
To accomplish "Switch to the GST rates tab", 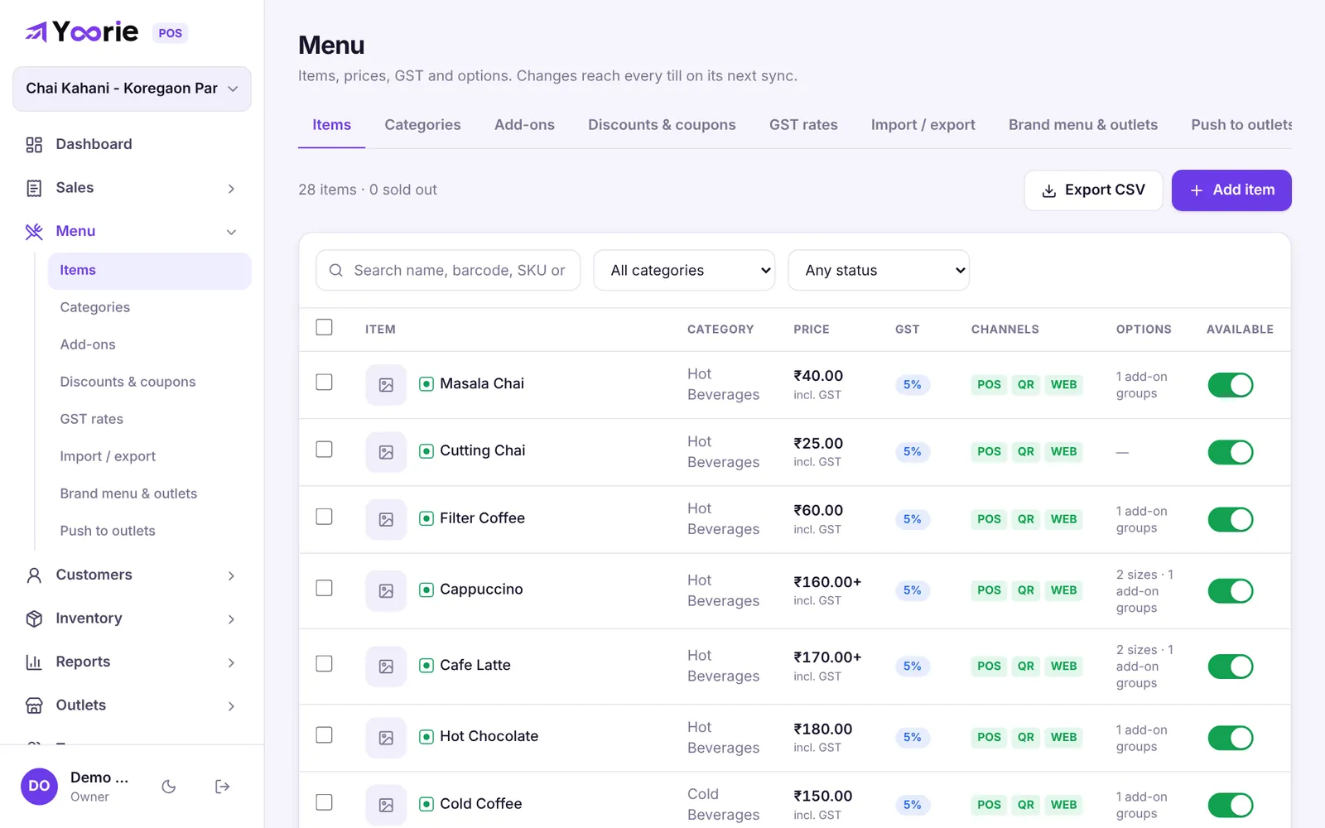I will click(803, 125).
